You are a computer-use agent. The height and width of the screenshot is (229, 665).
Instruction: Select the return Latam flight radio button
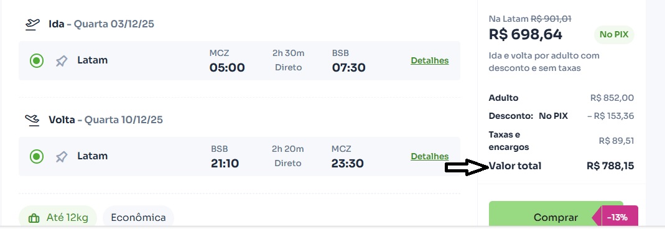[x=37, y=157]
